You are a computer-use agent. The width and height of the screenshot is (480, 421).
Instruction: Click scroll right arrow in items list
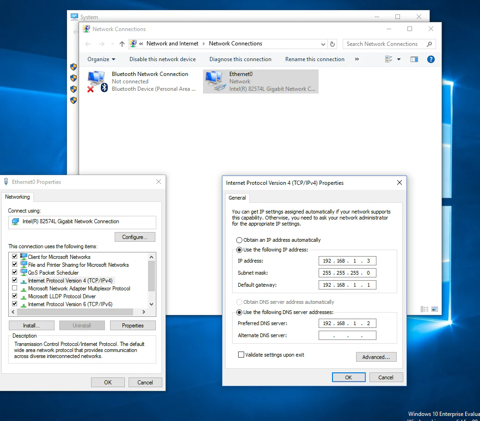click(x=143, y=312)
